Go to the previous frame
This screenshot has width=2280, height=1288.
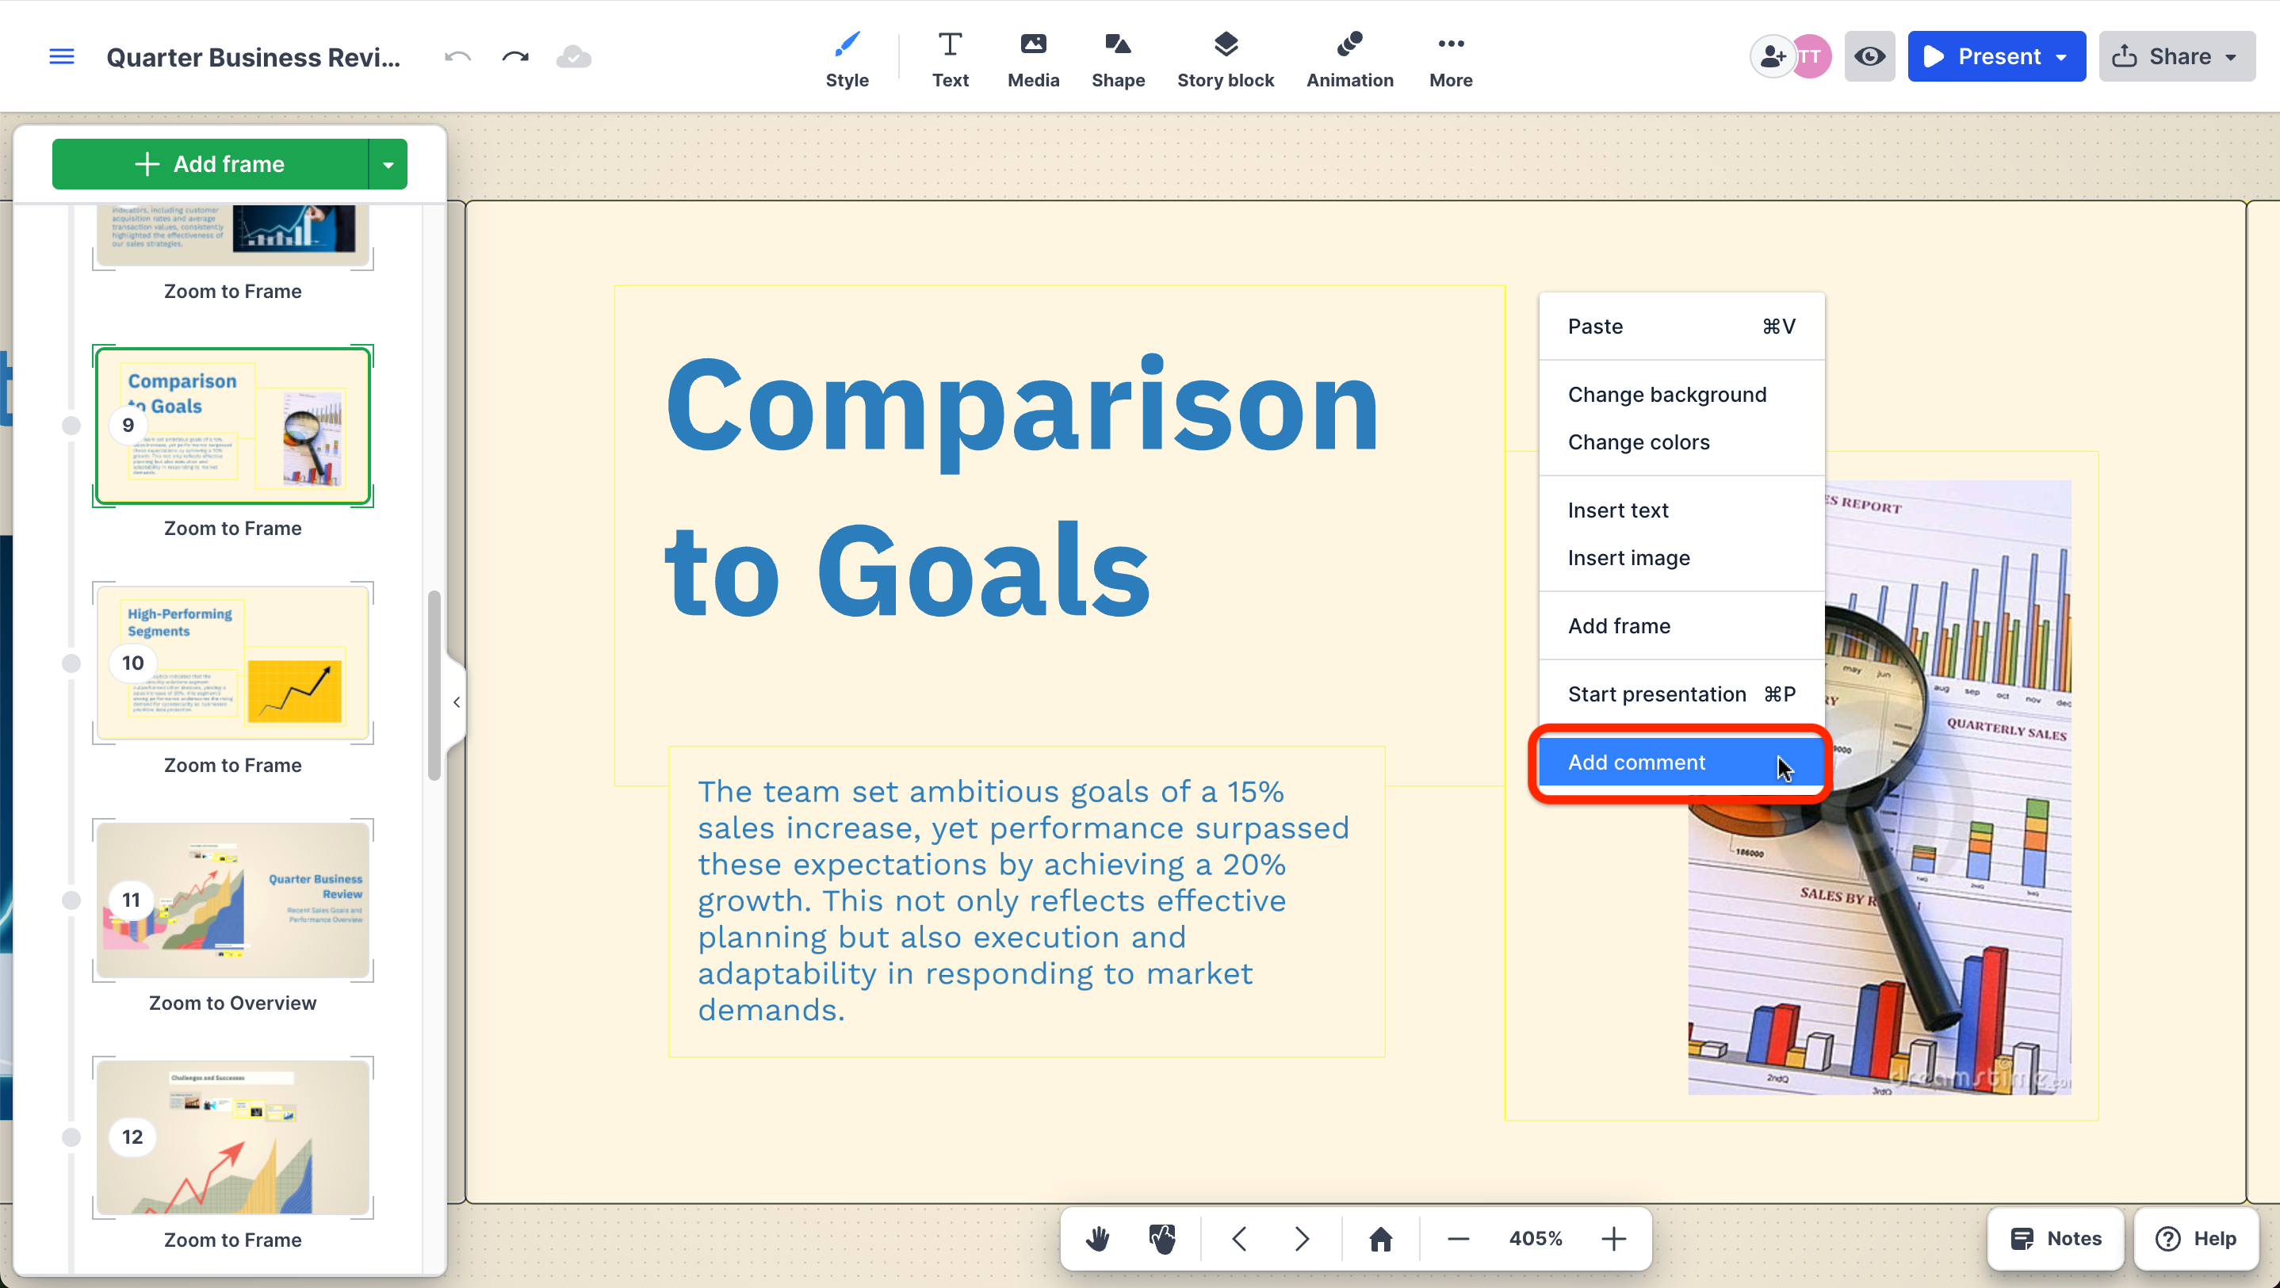click(x=1239, y=1238)
